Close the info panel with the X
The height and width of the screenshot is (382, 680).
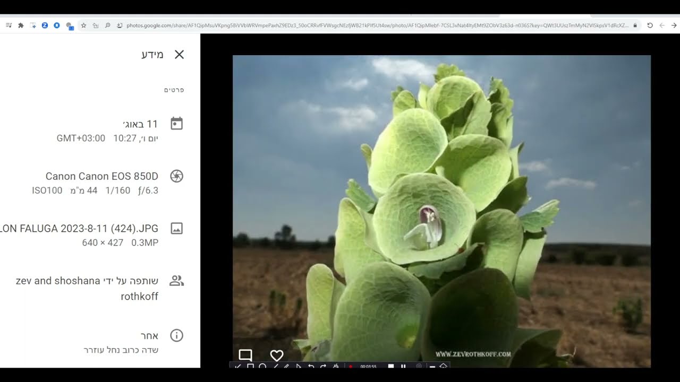click(179, 54)
